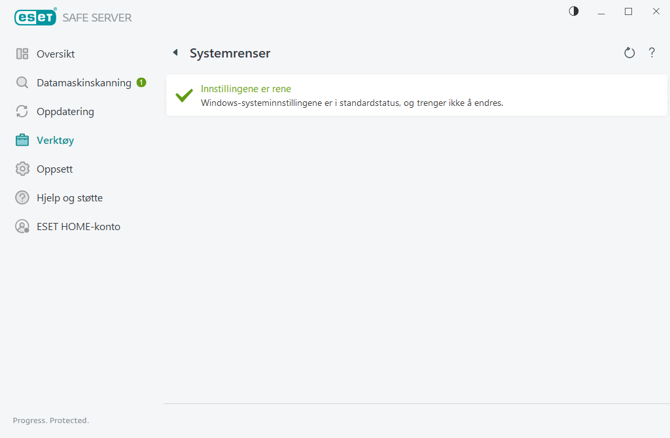Switch to the Oppdatering section
Screen dimensions: 670x438
65,112
